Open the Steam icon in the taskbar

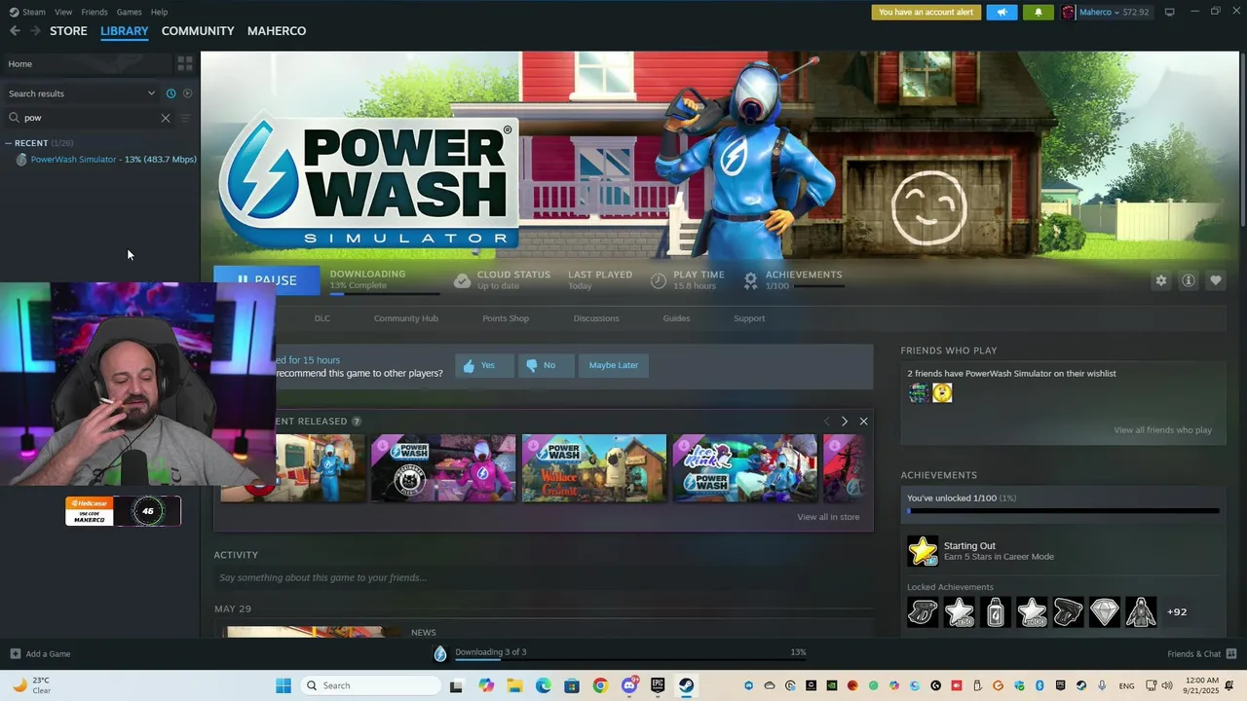pos(686,685)
